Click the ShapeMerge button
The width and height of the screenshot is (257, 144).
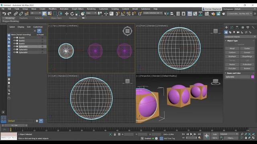247,56
